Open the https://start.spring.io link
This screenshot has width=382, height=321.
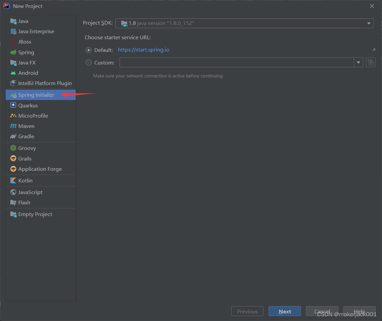tap(143, 50)
